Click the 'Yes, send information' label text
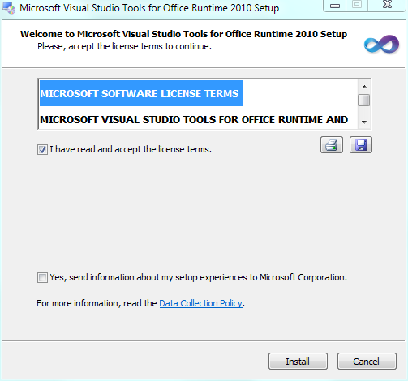The height and width of the screenshot is (381, 408). click(x=199, y=277)
